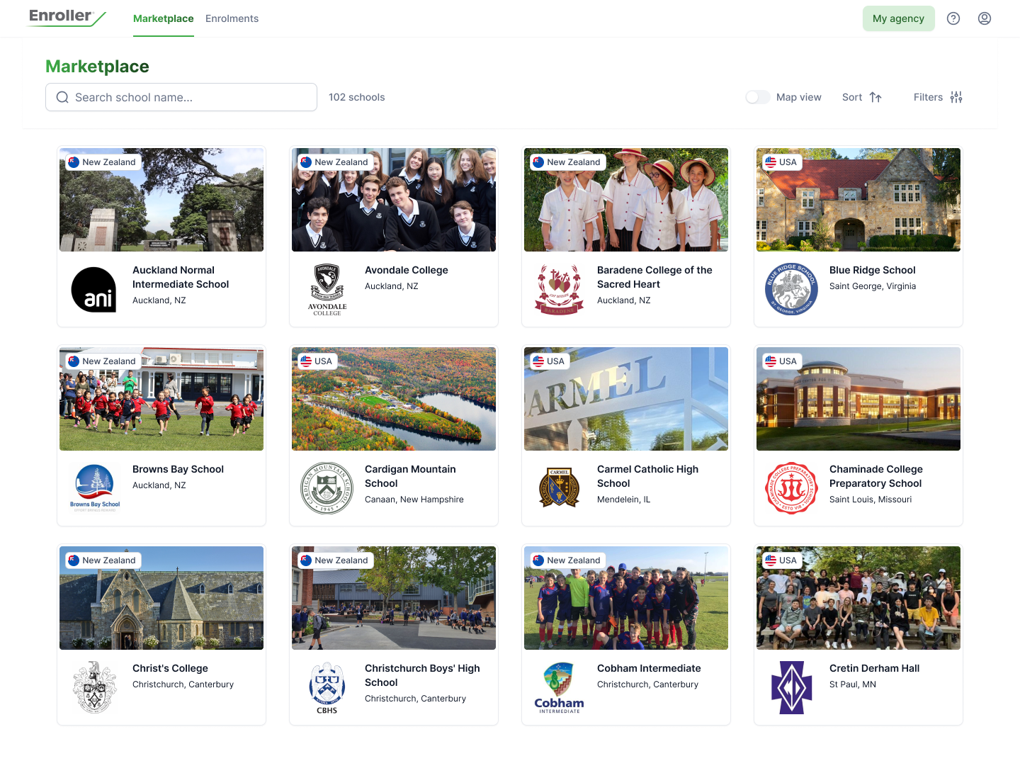Toggle the Map view switch
Screen dimensions: 1020x761
pyautogui.click(x=758, y=97)
